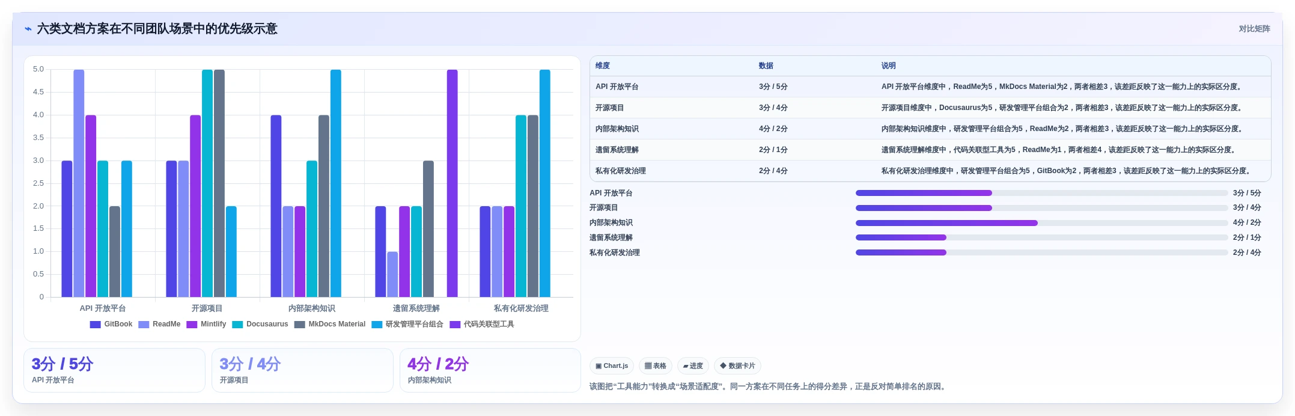1295x416 pixels.
Task: Click the 2分 / 4分 value beside bottom progress bar
Action: (1247, 253)
